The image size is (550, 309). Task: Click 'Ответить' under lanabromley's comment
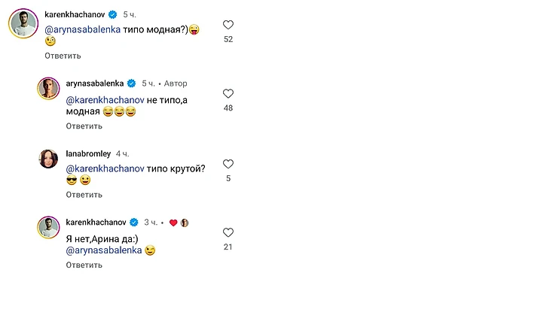(84, 195)
